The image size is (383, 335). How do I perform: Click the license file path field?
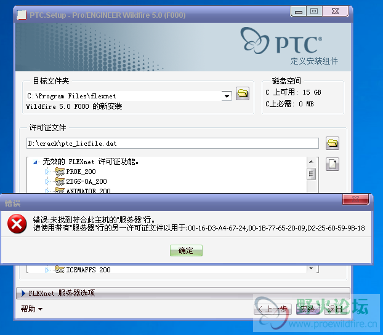tap(172, 143)
